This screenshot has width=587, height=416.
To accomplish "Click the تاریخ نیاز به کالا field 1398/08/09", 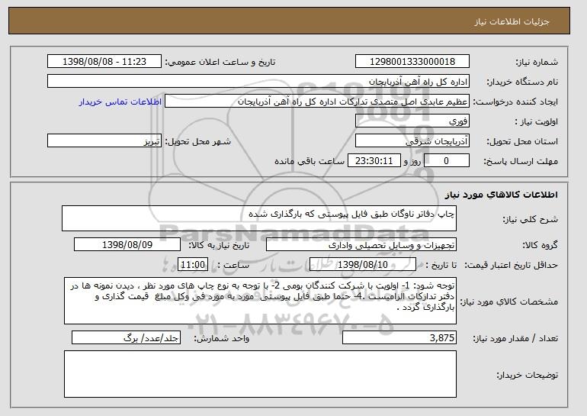I will coord(127,245).
